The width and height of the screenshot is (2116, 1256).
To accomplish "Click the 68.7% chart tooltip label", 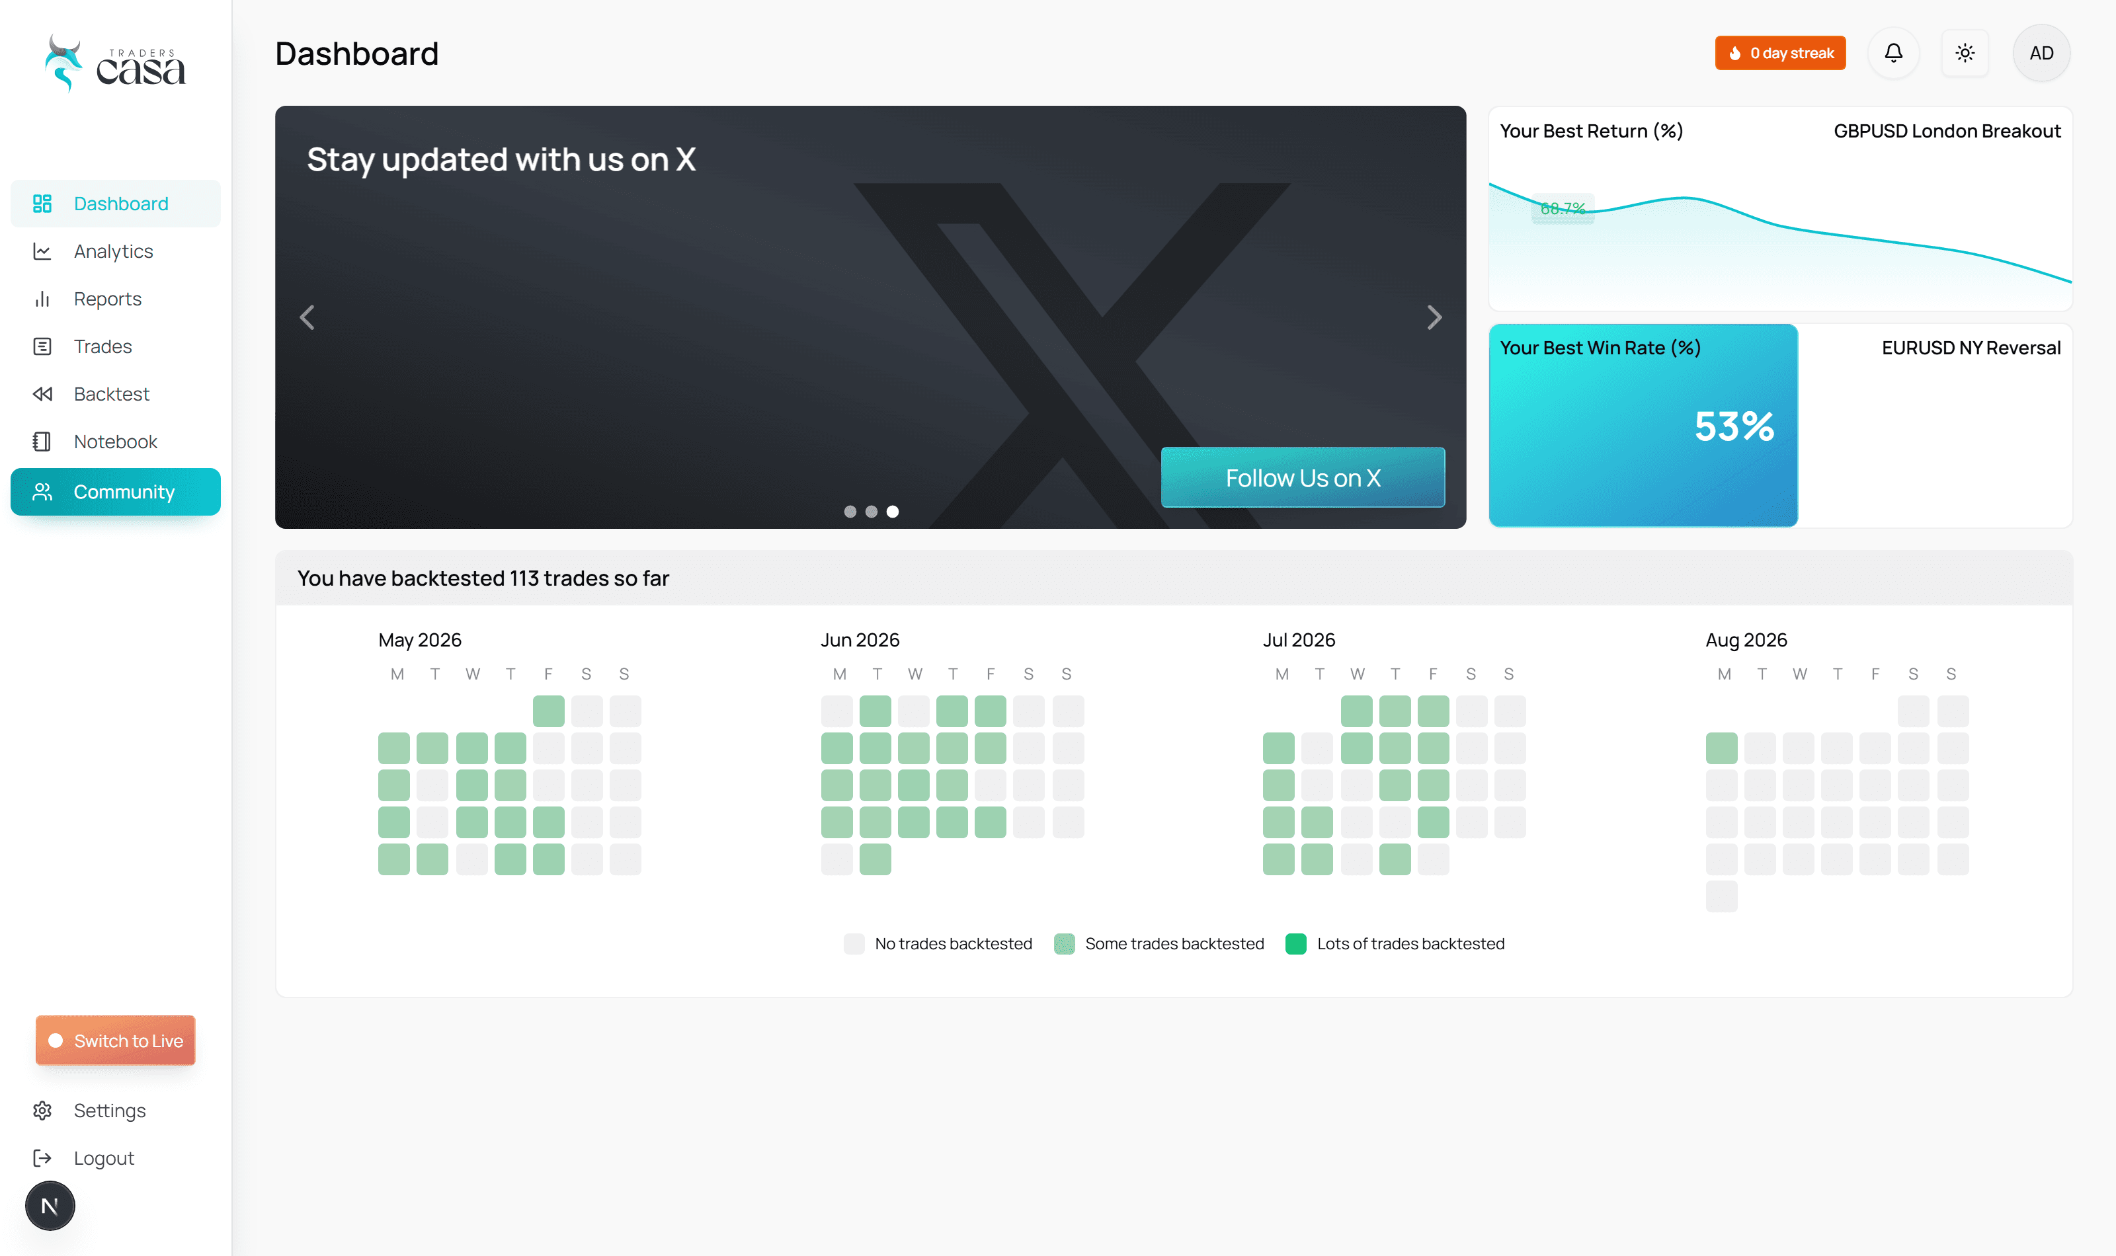I will [1563, 208].
